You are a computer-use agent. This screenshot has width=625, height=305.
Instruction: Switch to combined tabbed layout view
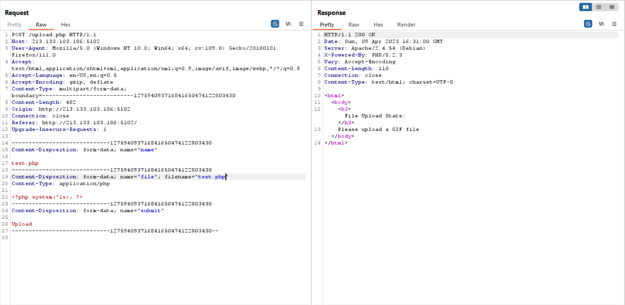point(612,7)
